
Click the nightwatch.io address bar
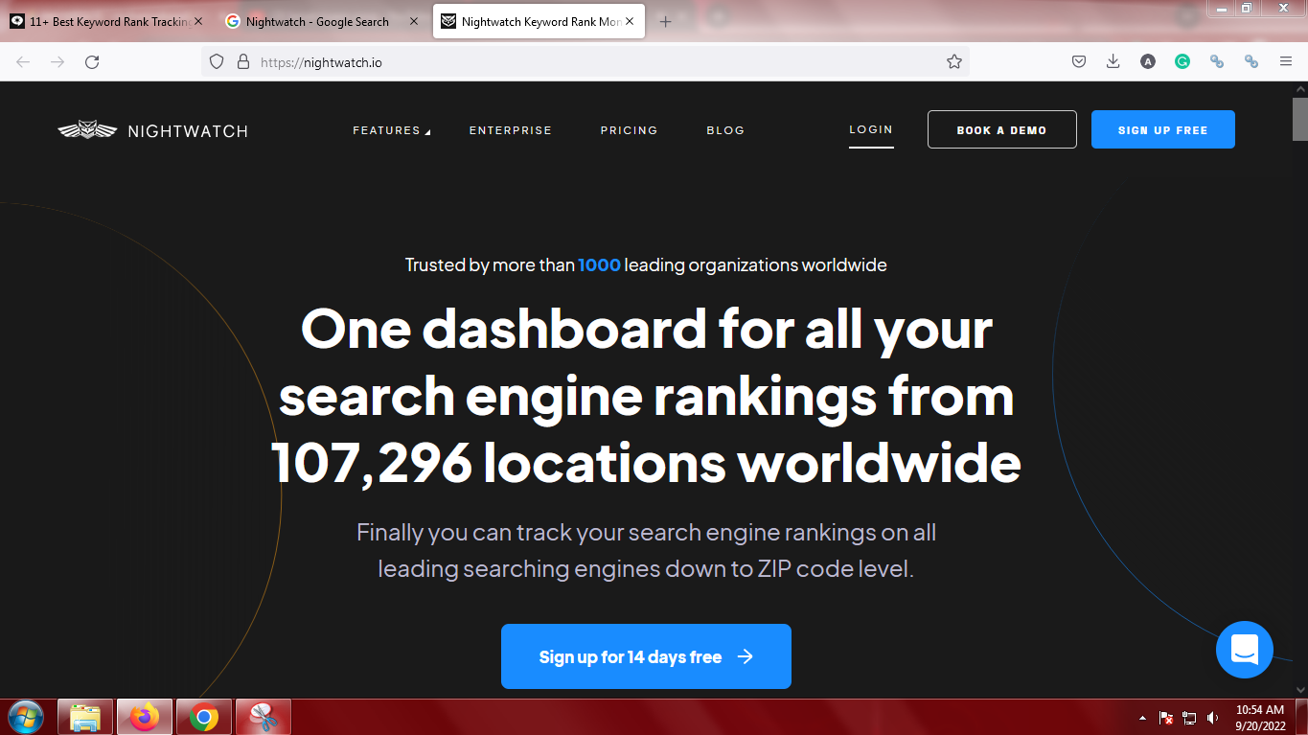point(585,61)
